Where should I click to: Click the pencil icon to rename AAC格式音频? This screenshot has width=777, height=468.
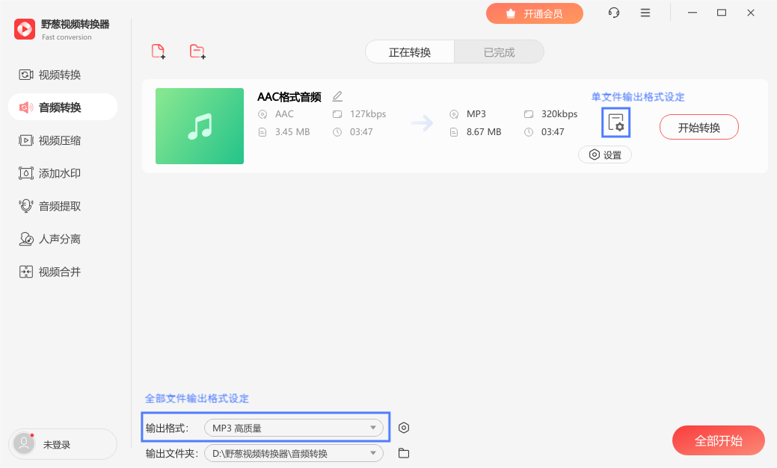click(337, 96)
